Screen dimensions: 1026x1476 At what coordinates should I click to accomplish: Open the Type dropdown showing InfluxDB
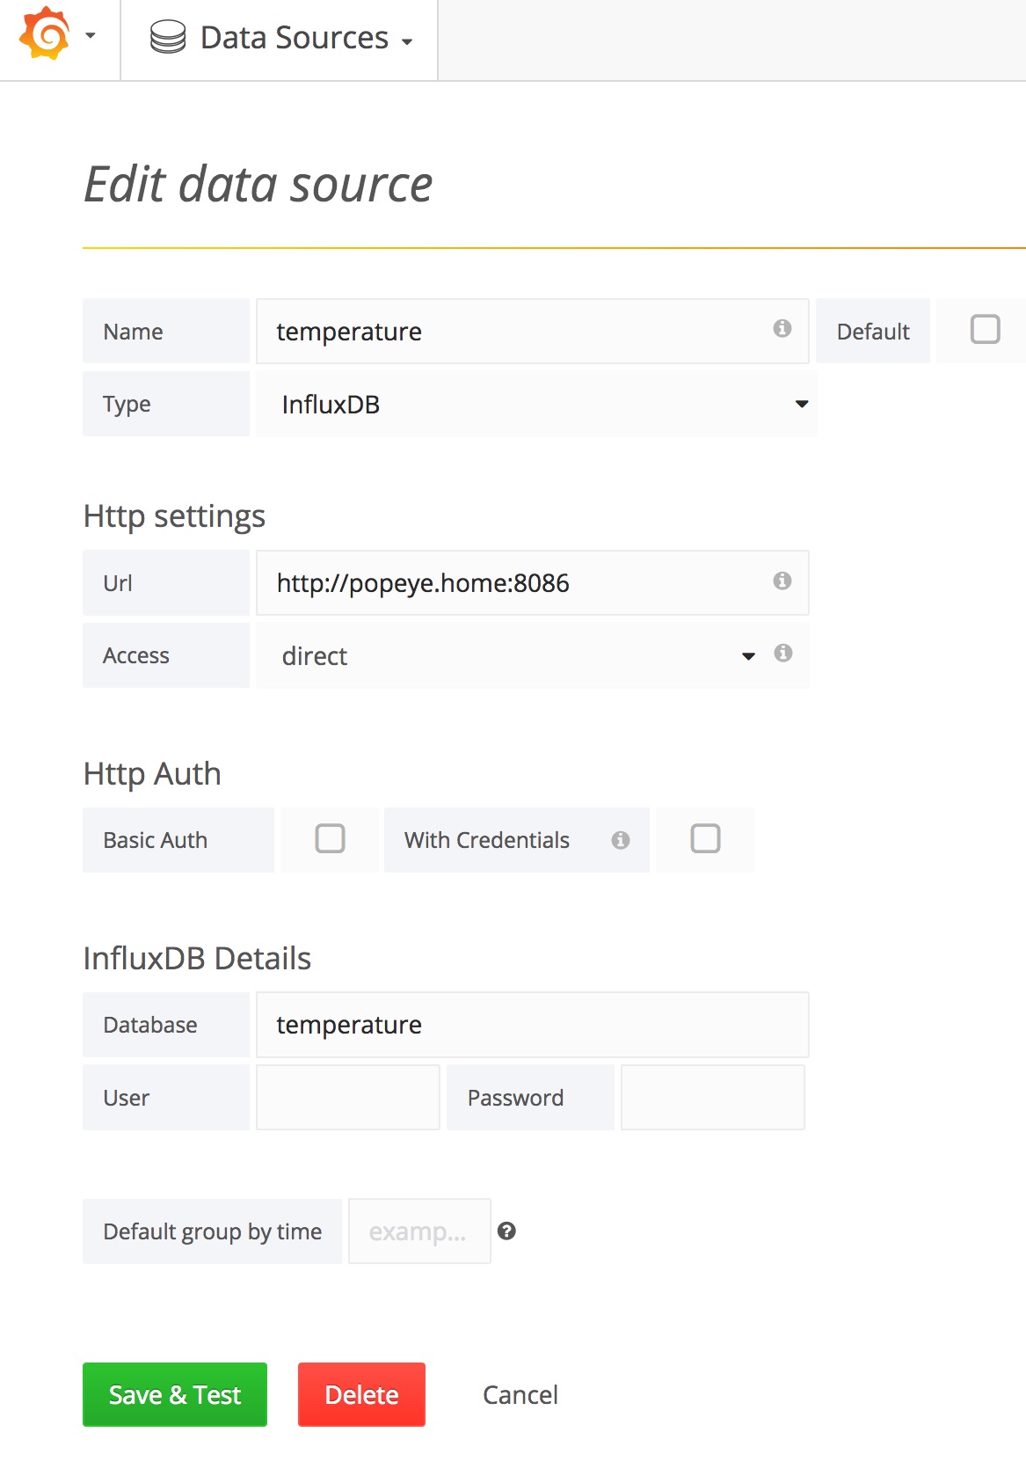536,404
